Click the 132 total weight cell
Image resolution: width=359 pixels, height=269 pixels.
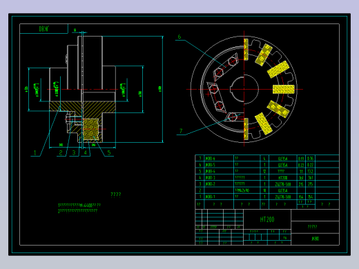310,171
